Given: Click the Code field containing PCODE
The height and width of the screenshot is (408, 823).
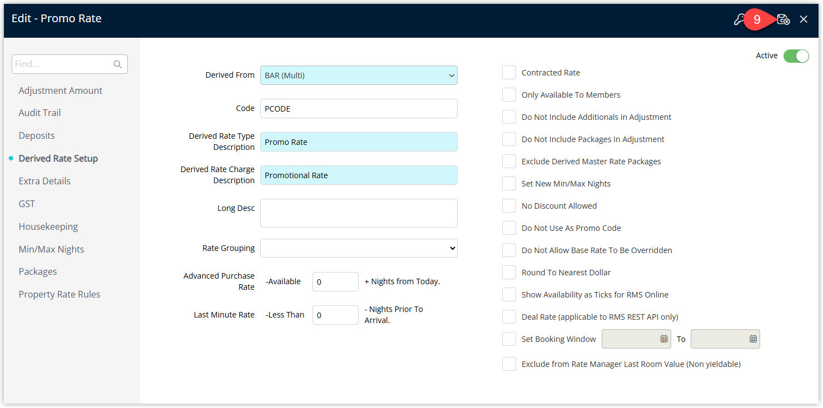Looking at the screenshot, I should coord(359,109).
